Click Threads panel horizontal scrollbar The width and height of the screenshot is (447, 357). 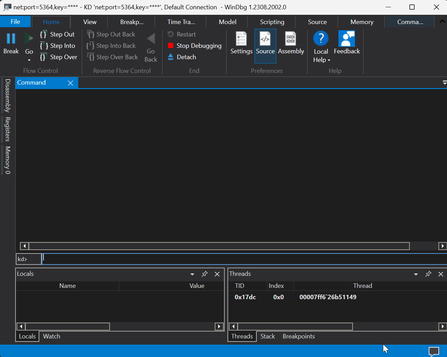click(x=295, y=326)
